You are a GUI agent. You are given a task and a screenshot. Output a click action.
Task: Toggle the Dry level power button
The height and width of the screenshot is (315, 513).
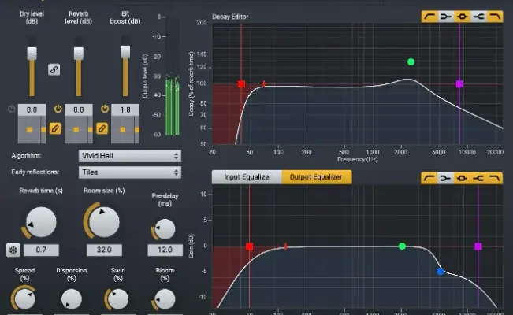(x=12, y=109)
